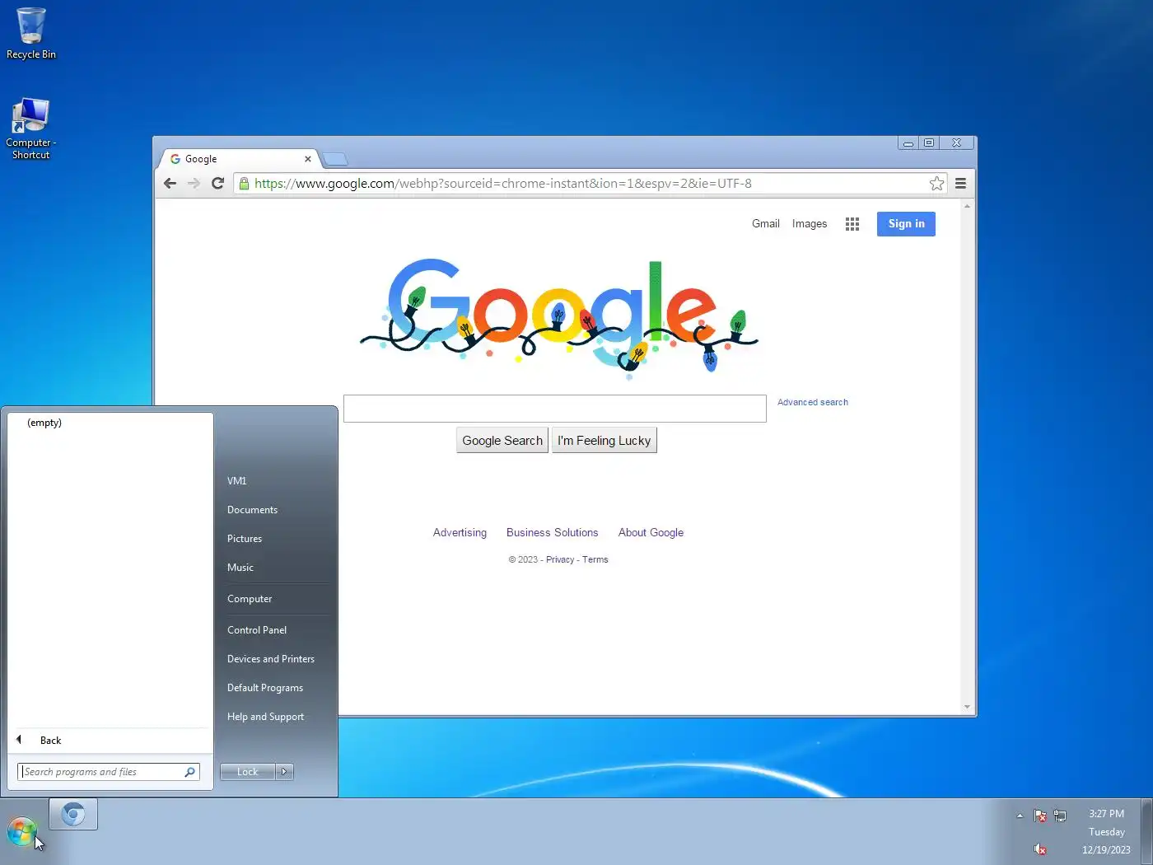1153x865 pixels.
Task: Minimize the Chrome window
Action: coord(908,143)
